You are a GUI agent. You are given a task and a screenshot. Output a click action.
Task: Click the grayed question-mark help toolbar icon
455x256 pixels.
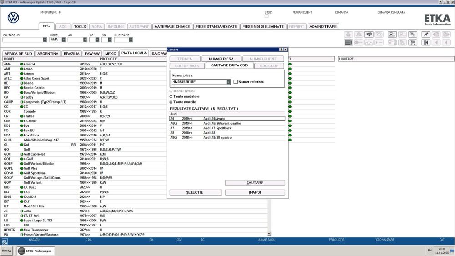click(379, 35)
